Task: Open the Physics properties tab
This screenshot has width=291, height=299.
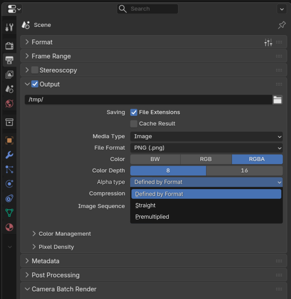Action: 9,184
